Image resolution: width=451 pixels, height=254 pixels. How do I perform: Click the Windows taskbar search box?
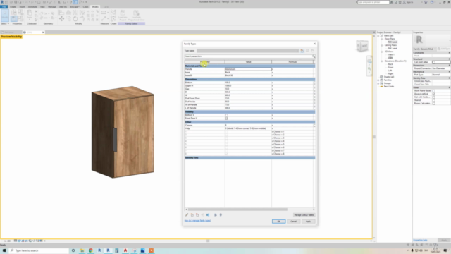pyautogui.click(x=39, y=250)
